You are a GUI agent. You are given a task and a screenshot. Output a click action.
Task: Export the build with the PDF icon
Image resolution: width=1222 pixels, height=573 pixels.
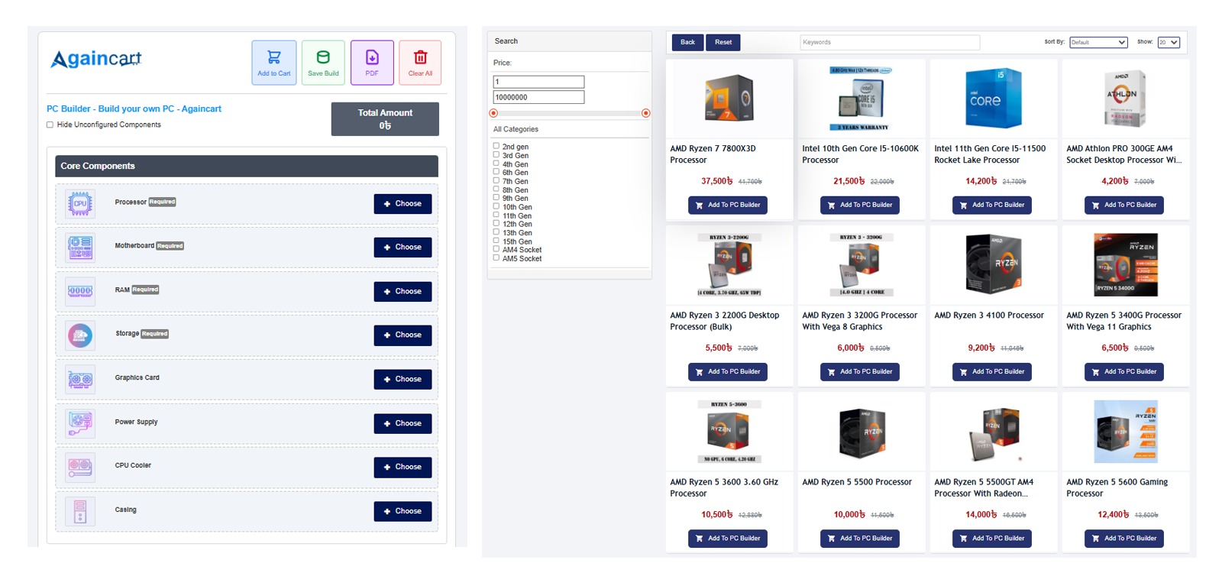tap(372, 63)
